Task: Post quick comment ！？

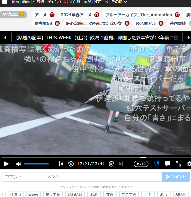Action: (148, 195)
